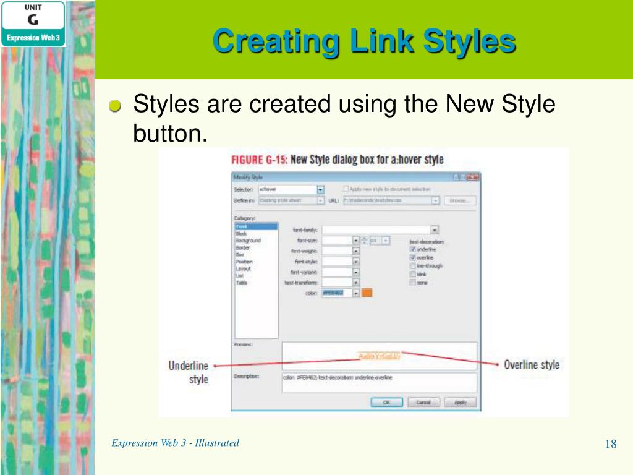The image size is (633, 475).
Task: Click the Apply button
Action: click(460, 402)
